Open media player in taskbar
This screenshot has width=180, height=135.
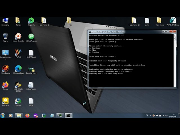coord(11,116)
